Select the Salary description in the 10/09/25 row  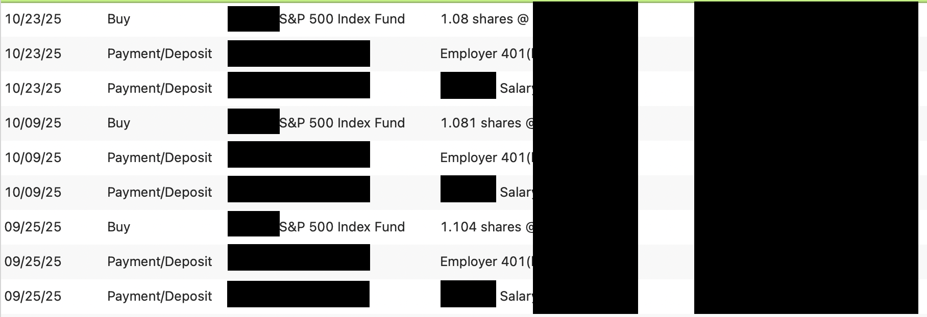tap(516, 192)
